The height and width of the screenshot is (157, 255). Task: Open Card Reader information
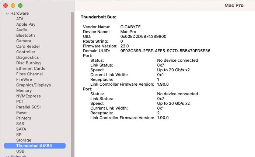coord(28,46)
